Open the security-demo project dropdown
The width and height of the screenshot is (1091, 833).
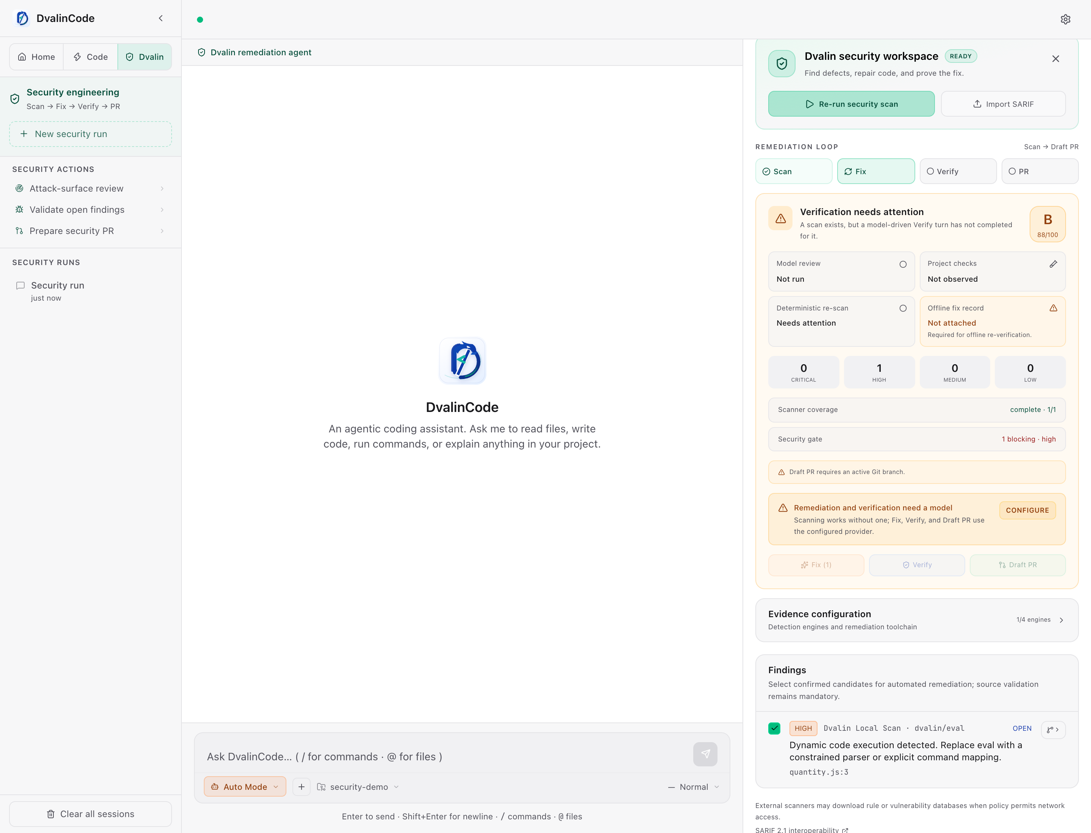coord(358,787)
